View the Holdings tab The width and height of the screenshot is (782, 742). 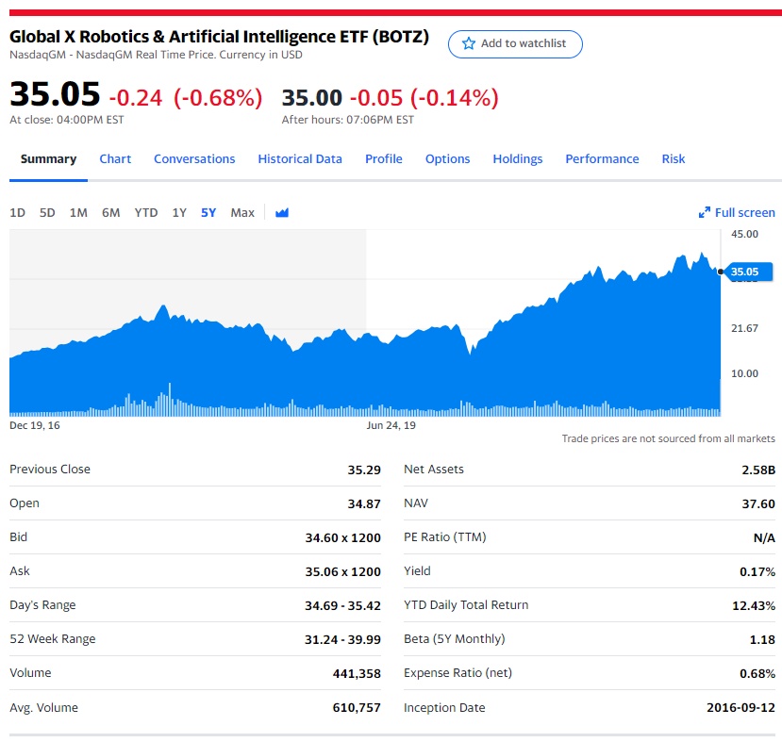click(518, 159)
